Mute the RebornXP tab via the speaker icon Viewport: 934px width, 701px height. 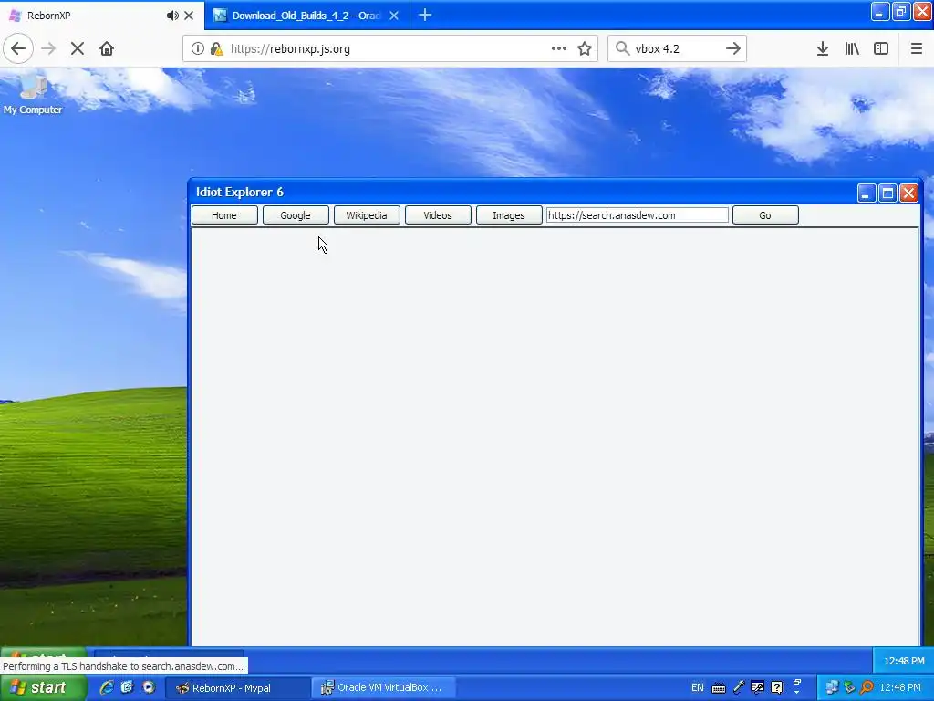(172, 16)
